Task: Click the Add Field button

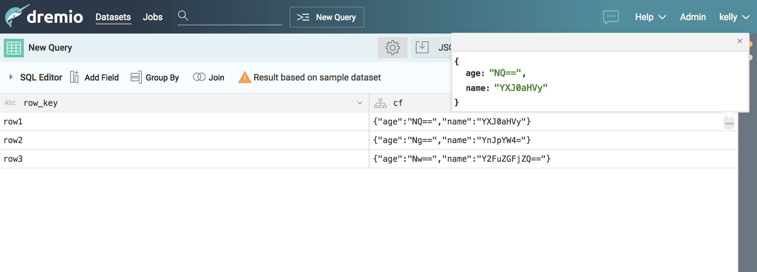Action: click(x=94, y=78)
